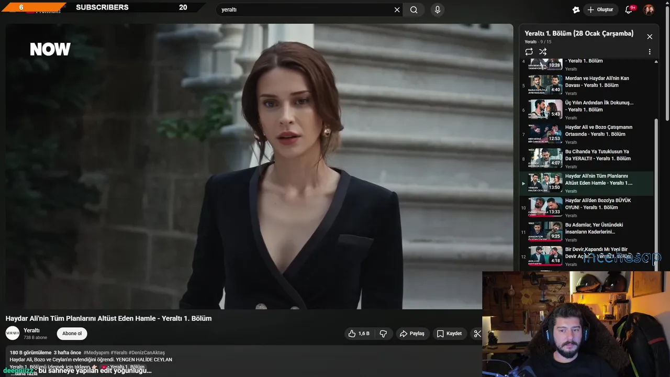Open the notifications bell
The width and height of the screenshot is (670, 377).
pos(629,9)
